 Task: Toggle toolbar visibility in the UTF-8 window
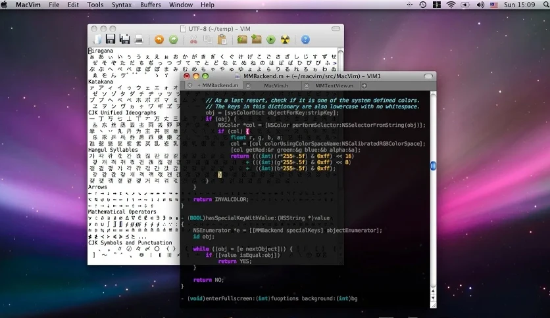point(336,29)
